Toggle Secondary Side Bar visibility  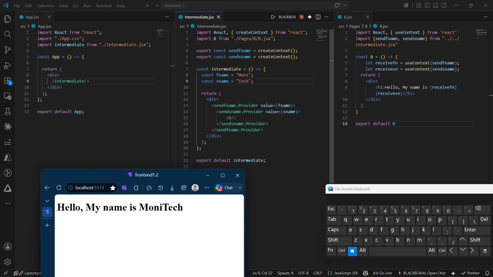444,6
